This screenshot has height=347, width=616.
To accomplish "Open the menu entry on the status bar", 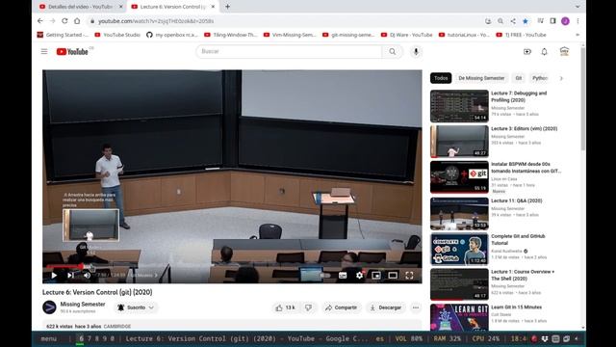I will pyautogui.click(x=49, y=338).
